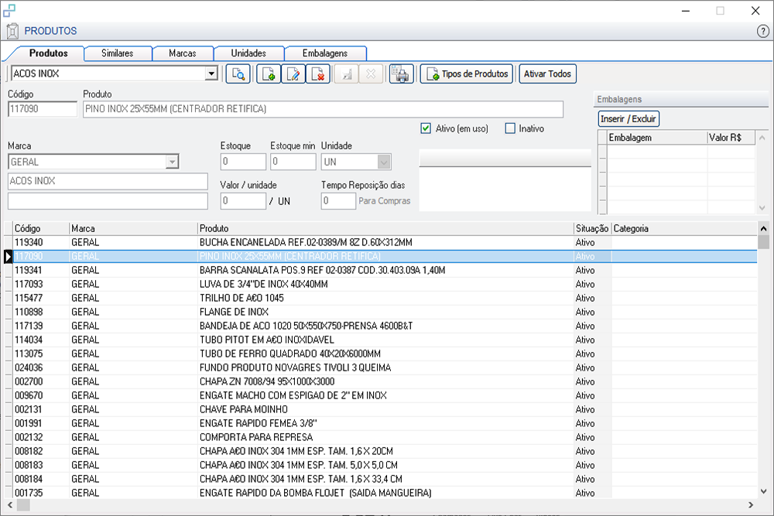Click the Tipos de Produtos button
The height and width of the screenshot is (516, 774).
pyautogui.click(x=467, y=74)
